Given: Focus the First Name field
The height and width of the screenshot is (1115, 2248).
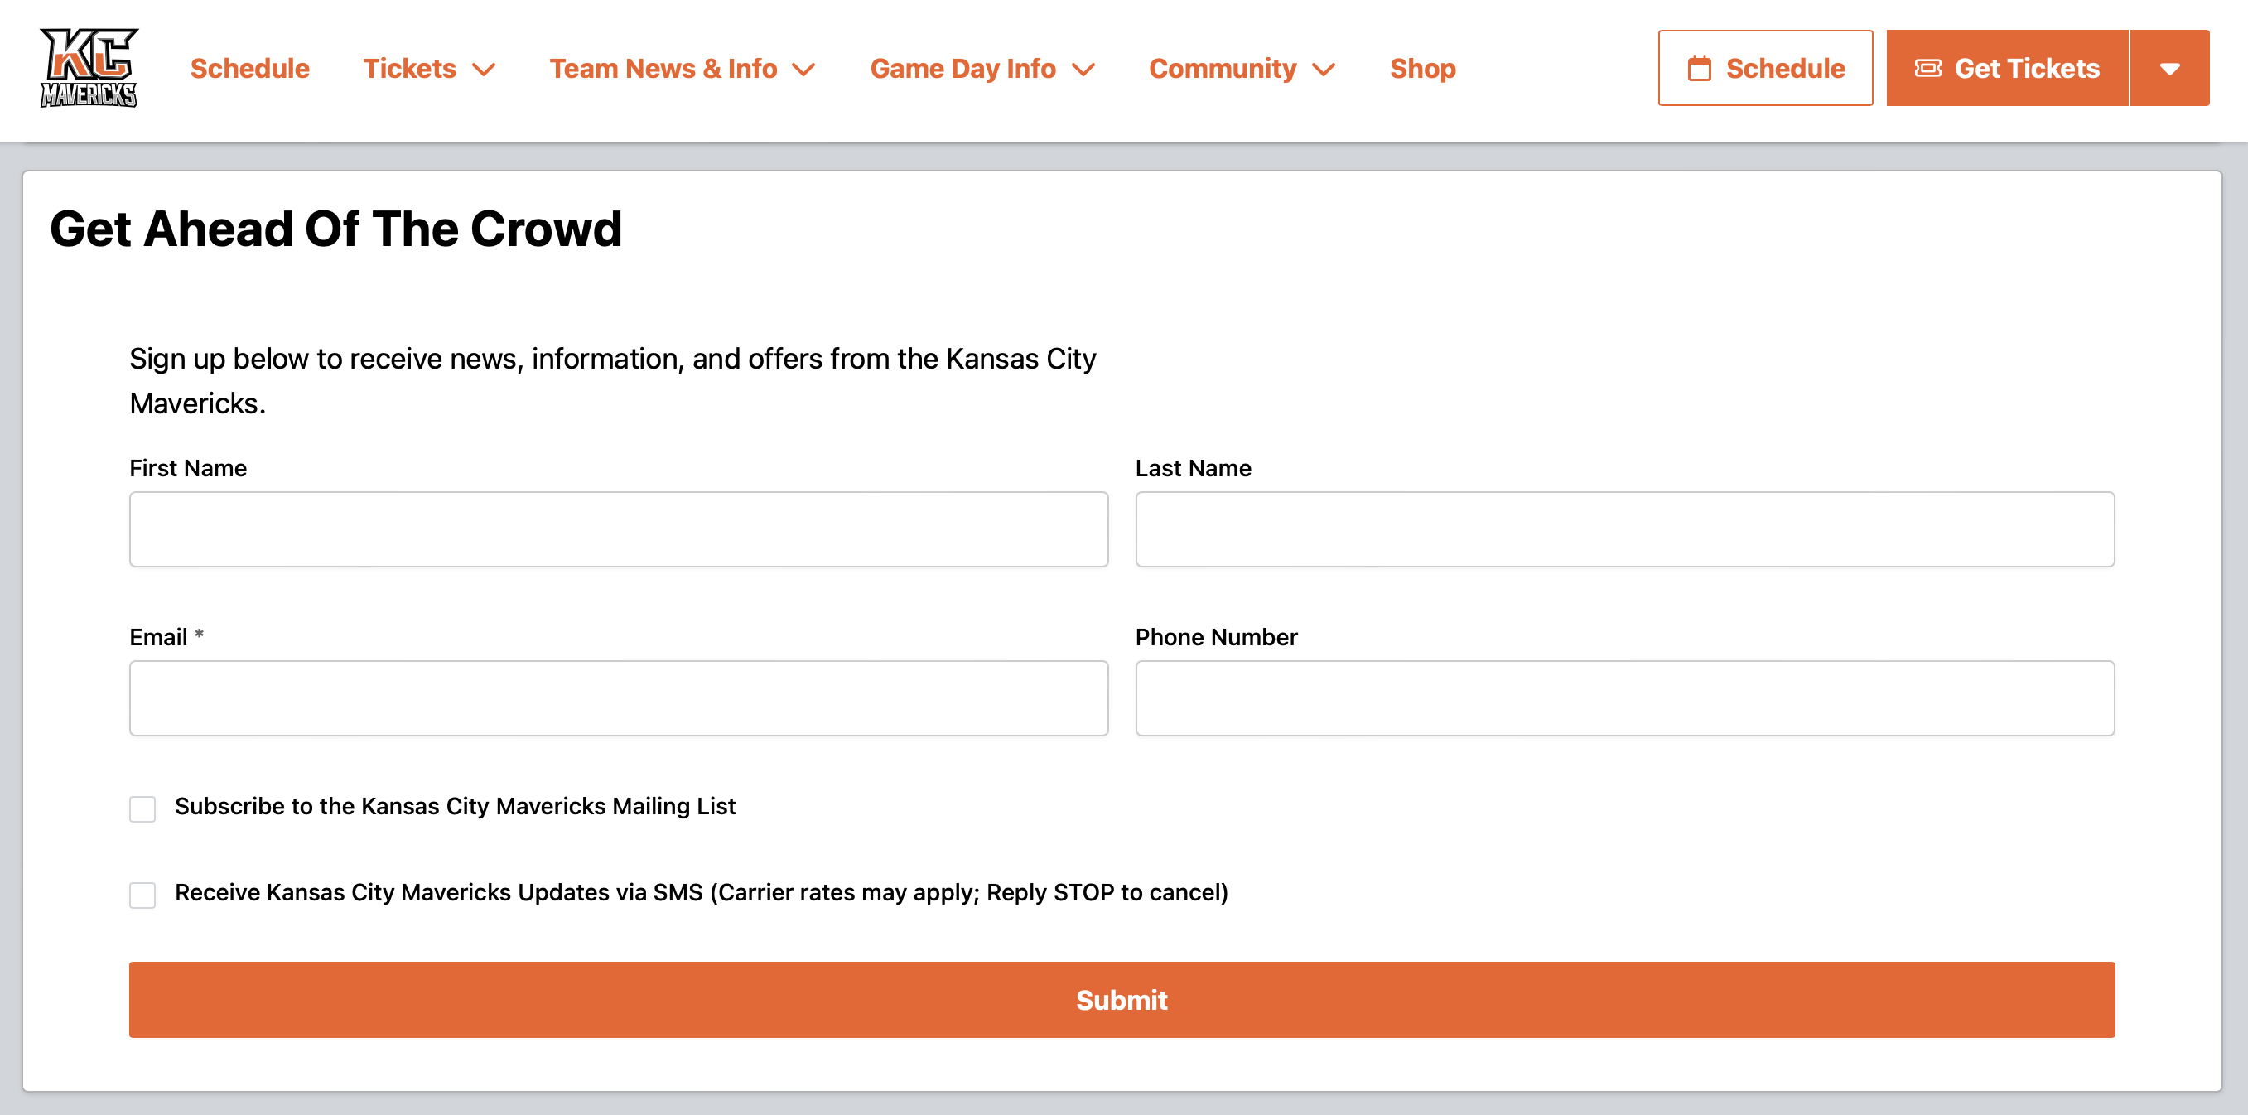Looking at the screenshot, I should 618,529.
